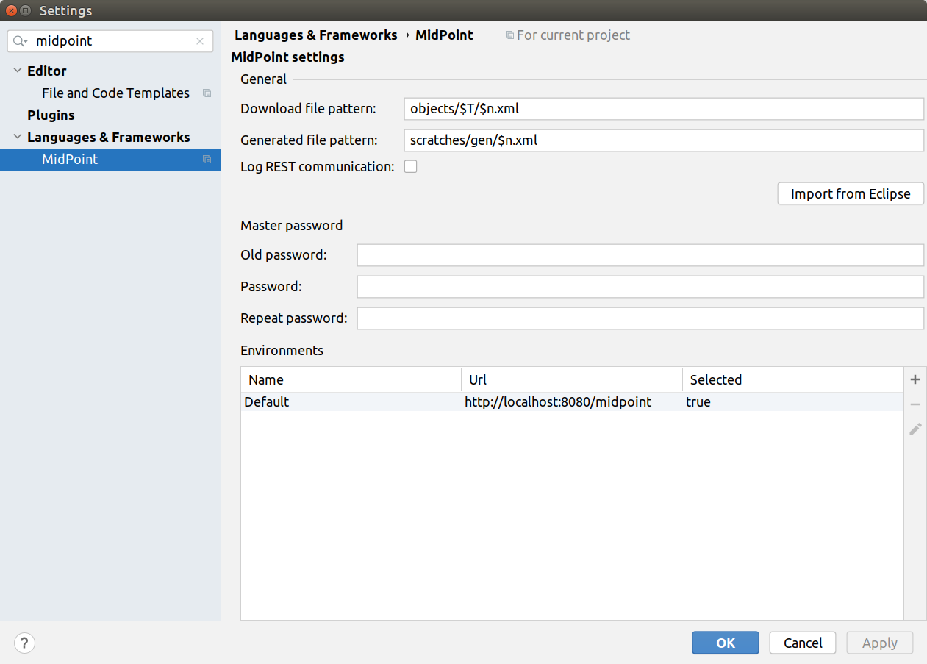The width and height of the screenshot is (927, 664).
Task: Collapse the Editor section
Action: [17, 71]
